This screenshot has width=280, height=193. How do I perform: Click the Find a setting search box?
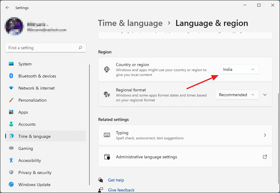click(x=45, y=48)
